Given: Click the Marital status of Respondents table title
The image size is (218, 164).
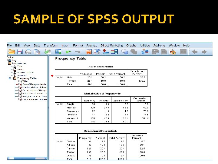Looking at the screenshot, I should pos(102,94).
